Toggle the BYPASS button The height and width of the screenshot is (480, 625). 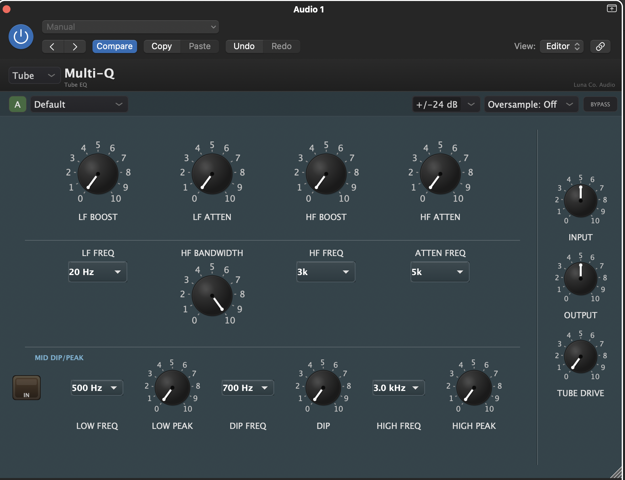(x=600, y=104)
